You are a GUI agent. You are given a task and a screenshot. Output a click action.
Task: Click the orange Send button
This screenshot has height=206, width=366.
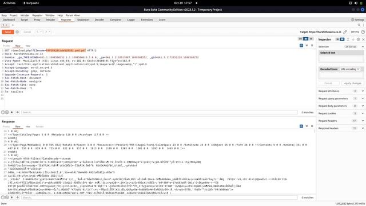tap(8, 32)
